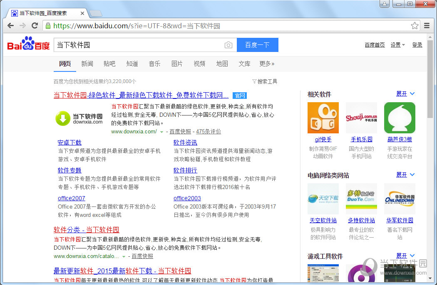Click the 官网 badge
This screenshot has height=285, width=437.
click(240, 96)
